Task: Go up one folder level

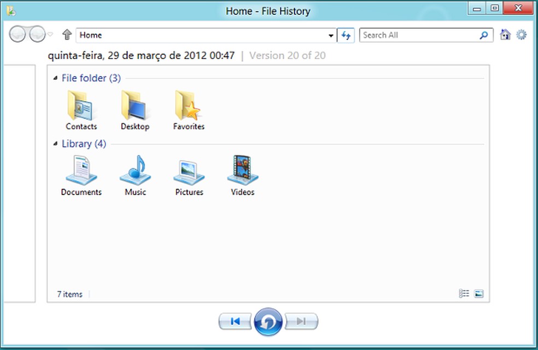Action: click(67, 34)
